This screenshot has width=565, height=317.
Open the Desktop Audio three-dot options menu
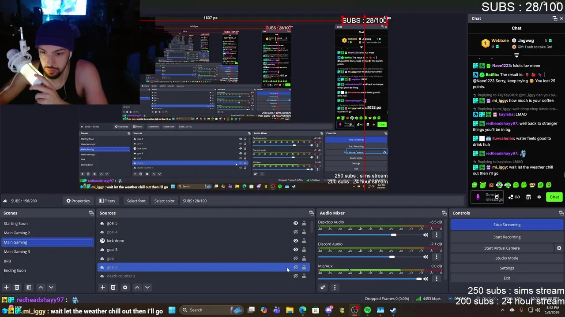(437, 235)
